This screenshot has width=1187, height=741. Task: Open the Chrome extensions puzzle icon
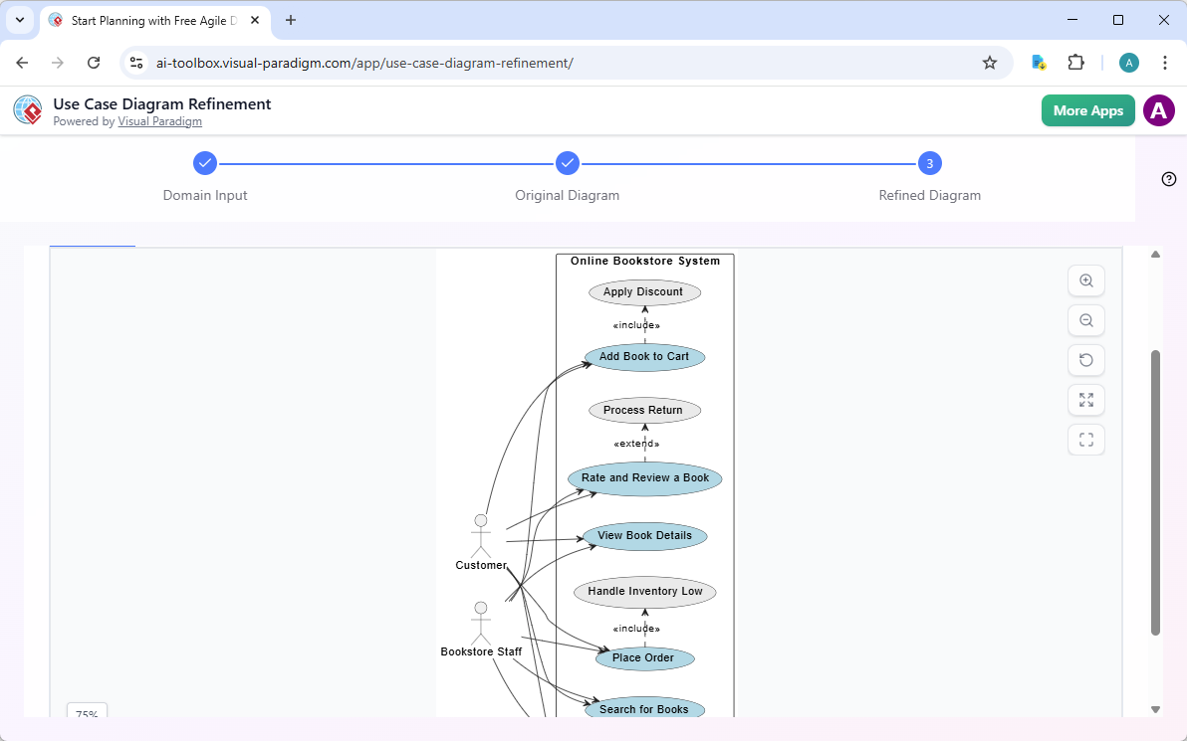click(x=1075, y=62)
